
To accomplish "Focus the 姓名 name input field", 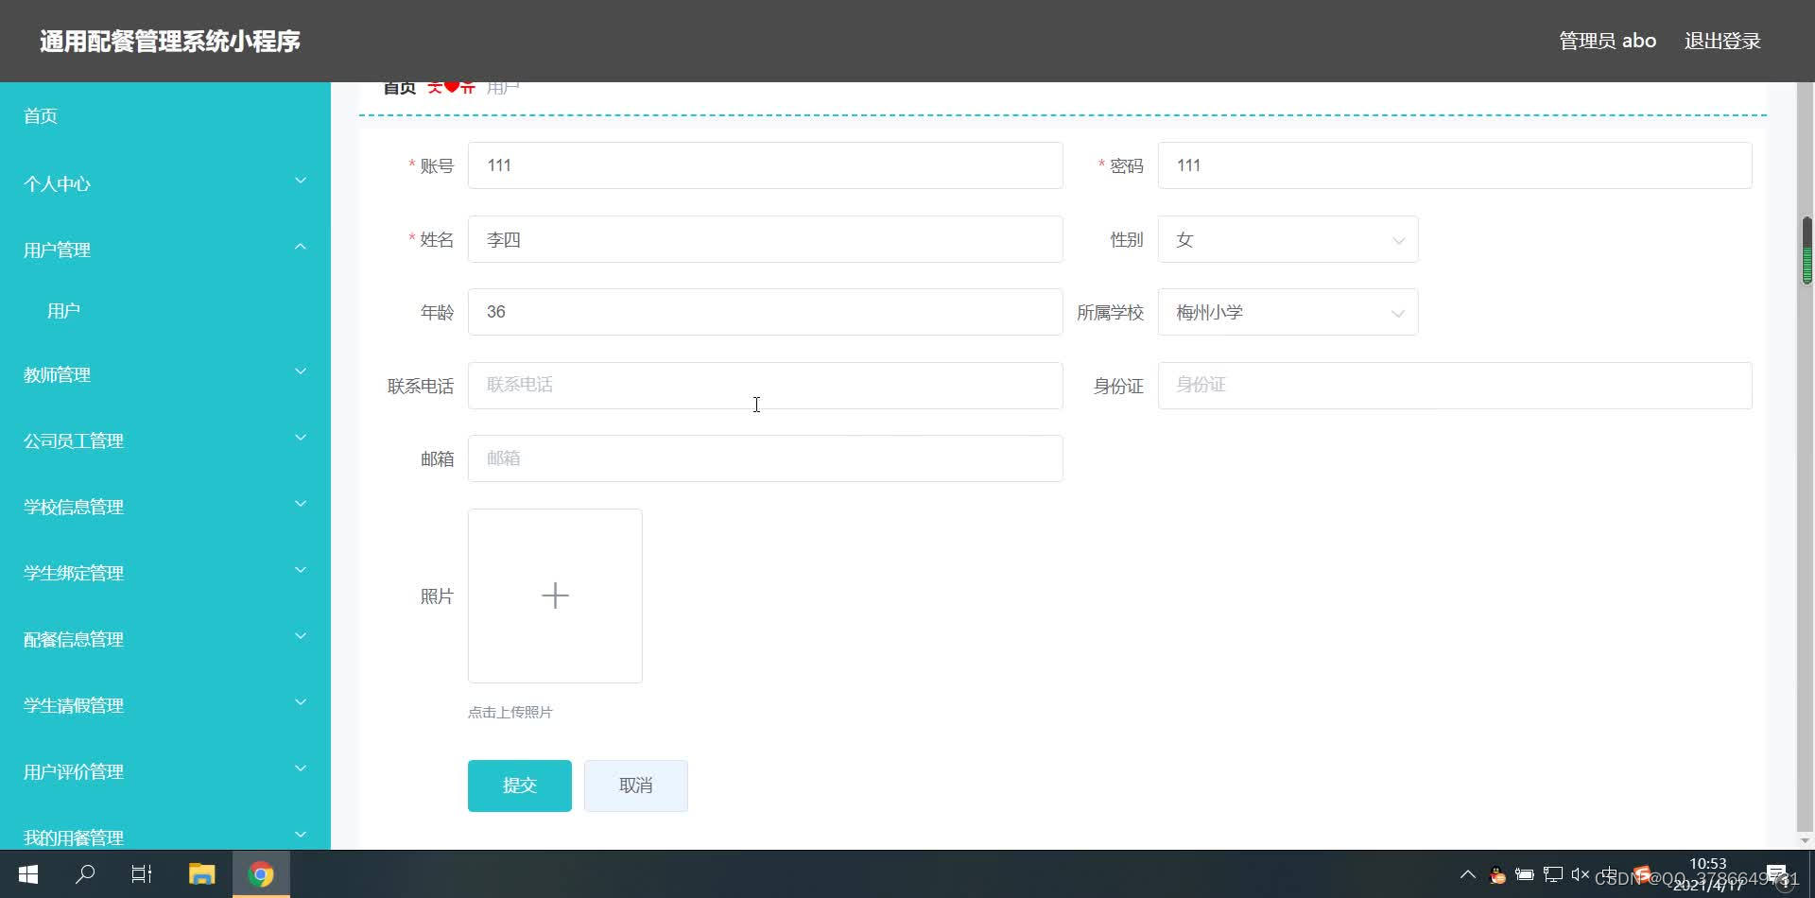I will (x=765, y=239).
